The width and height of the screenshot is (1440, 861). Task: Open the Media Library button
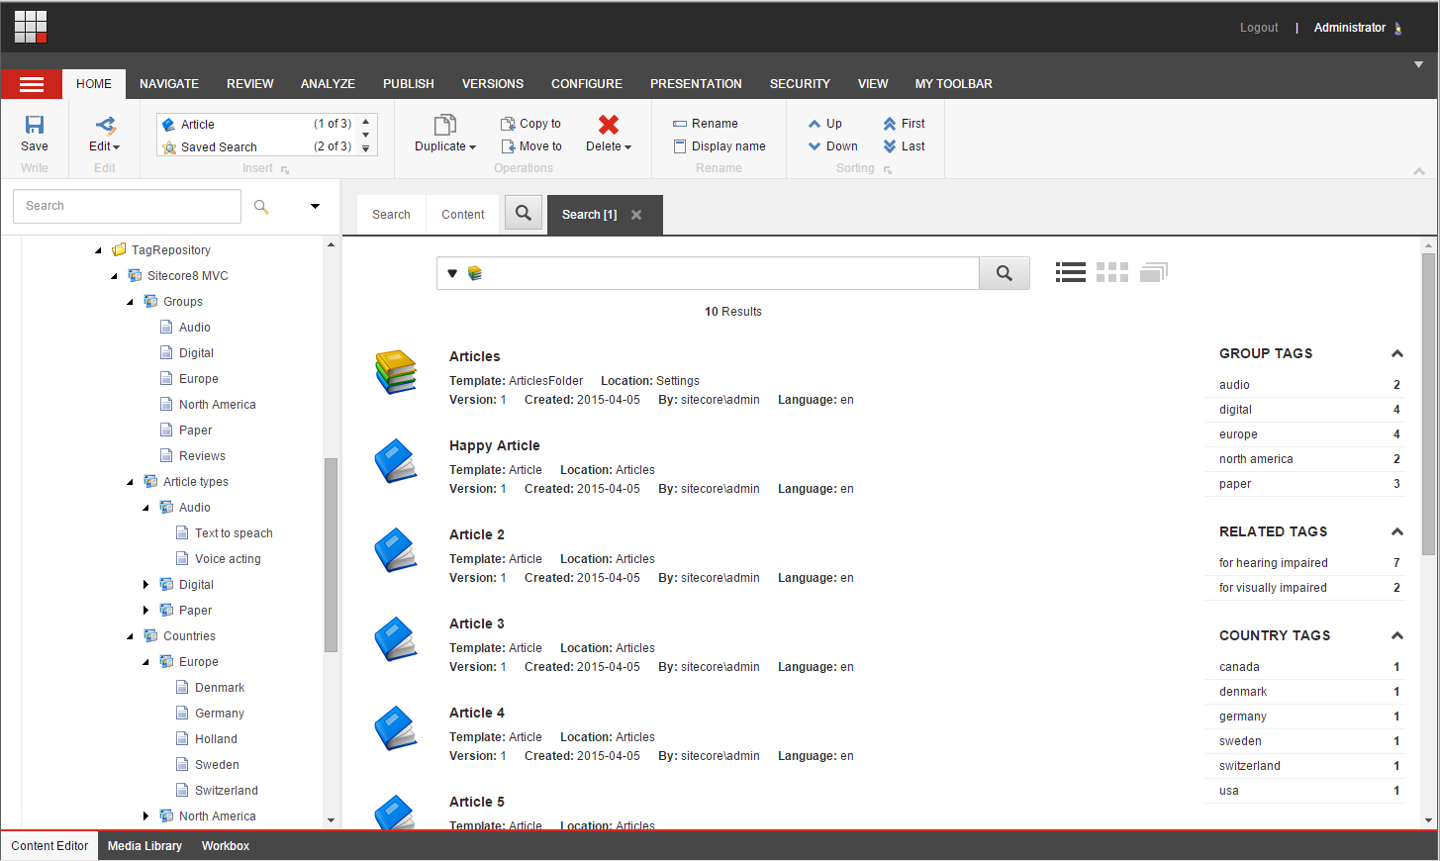pos(144,846)
